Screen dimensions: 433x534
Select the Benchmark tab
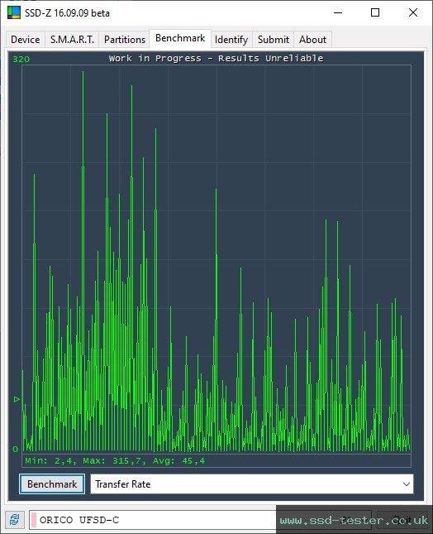click(180, 38)
